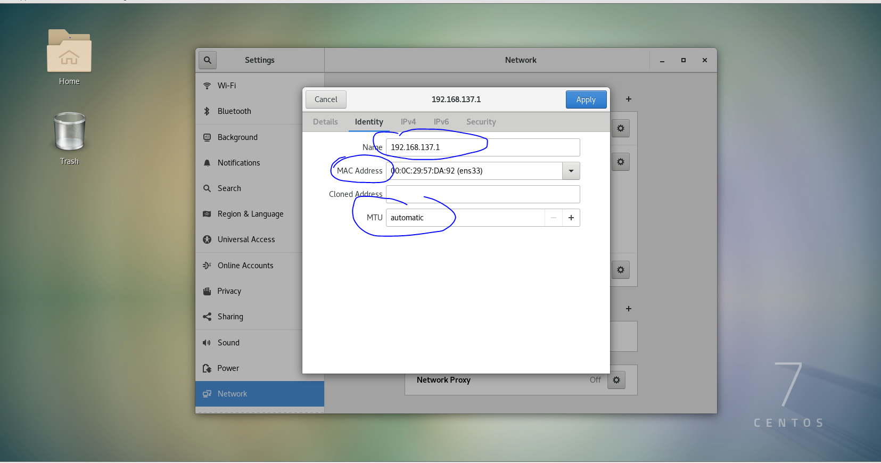881x463 pixels.
Task: Open Wi-Fi settings in the sidebar
Action: [260, 86]
